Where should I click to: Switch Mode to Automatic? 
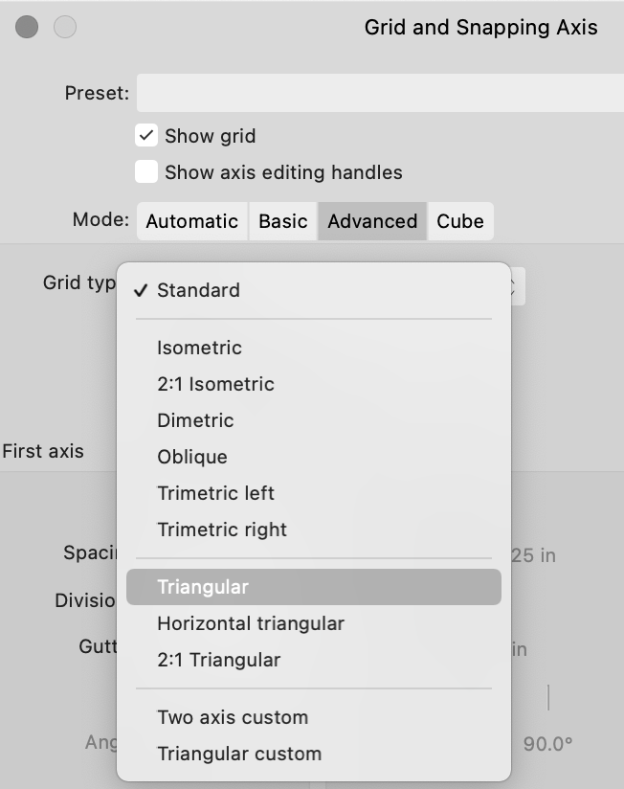point(191,221)
